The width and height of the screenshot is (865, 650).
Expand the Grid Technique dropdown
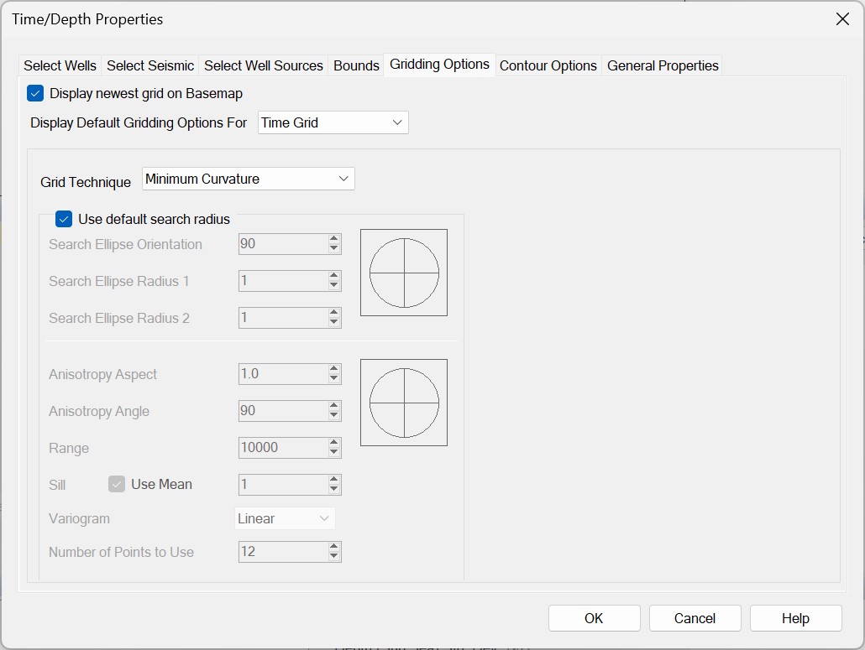pyautogui.click(x=248, y=179)
